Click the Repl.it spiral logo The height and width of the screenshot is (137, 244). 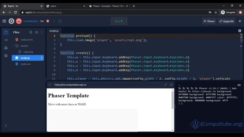click(x=11, y=21)
